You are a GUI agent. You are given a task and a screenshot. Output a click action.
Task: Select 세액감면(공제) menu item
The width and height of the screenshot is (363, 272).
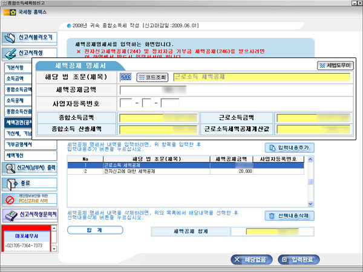[x=18, y=123]
